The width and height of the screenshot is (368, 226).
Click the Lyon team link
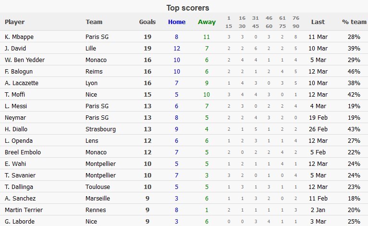pyautogui.click(x=92, y=83)
